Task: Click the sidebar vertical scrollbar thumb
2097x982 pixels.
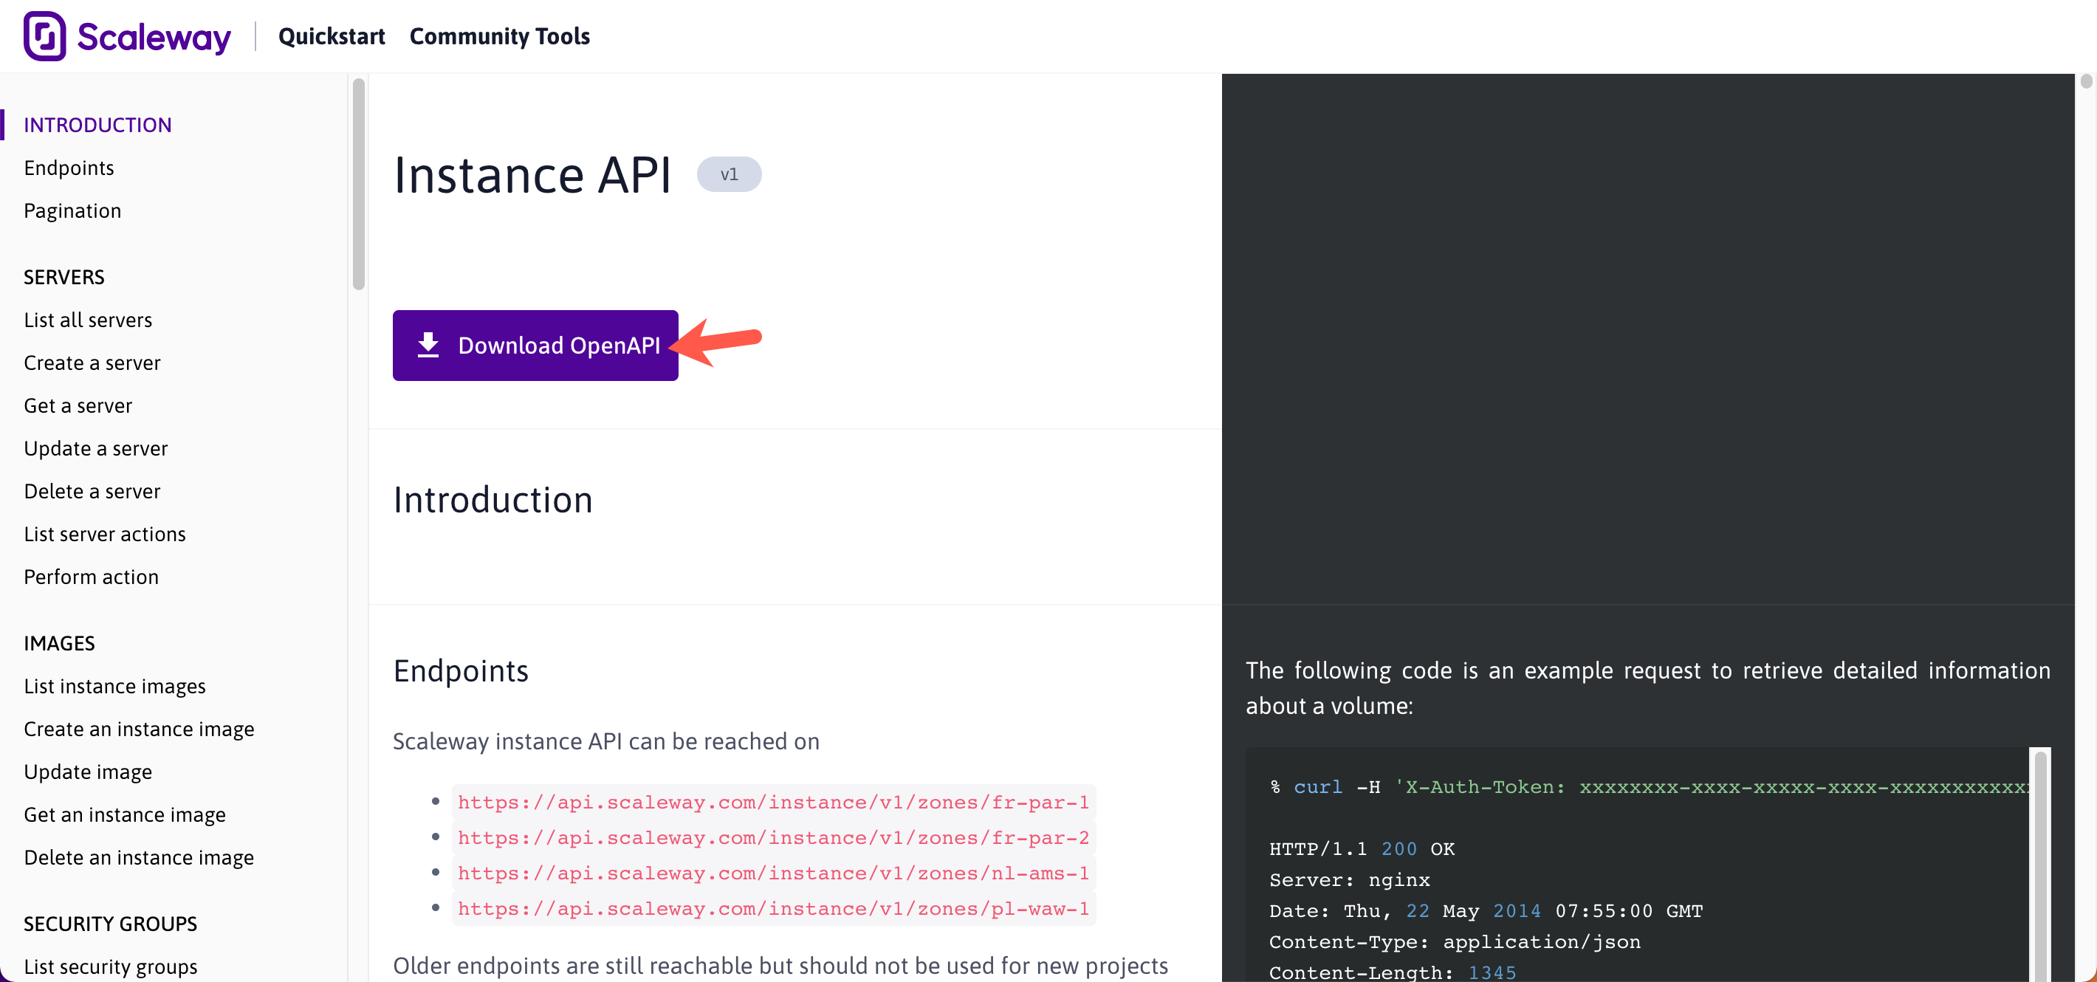Action: coord(359,183)
